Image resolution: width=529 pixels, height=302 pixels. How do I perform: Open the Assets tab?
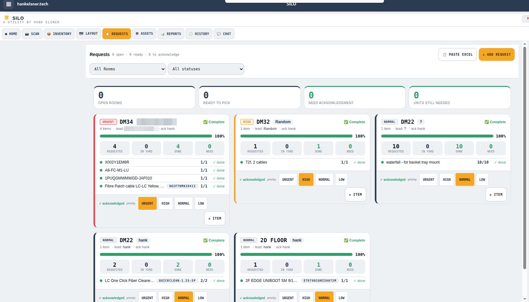[144, 34]
